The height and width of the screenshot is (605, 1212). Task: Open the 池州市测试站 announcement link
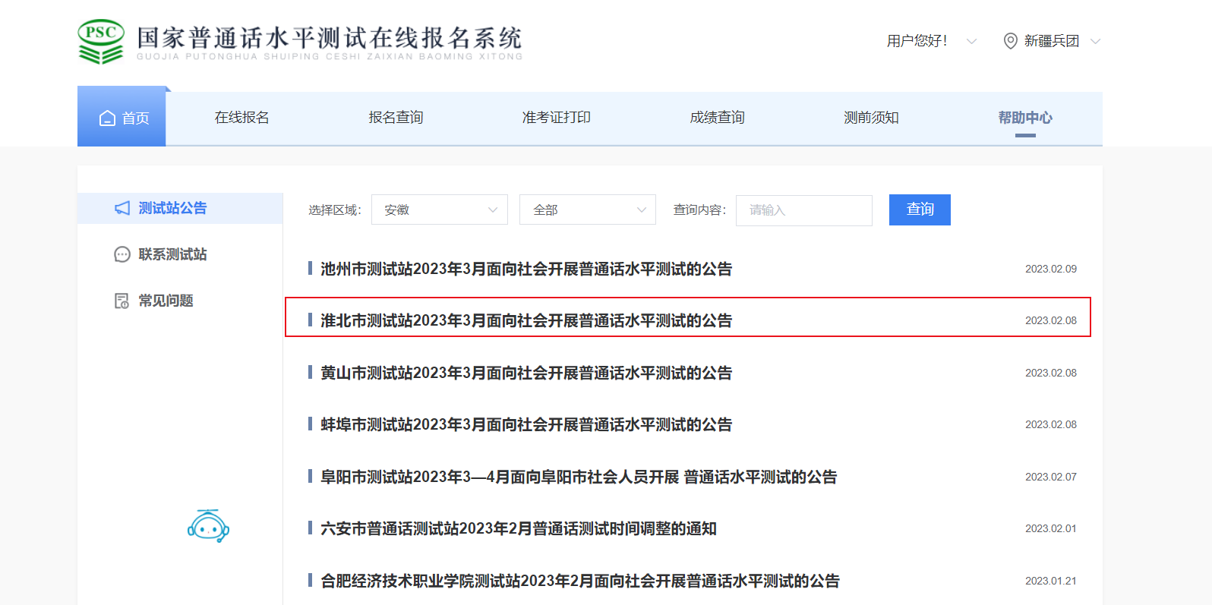click(526, 269)
